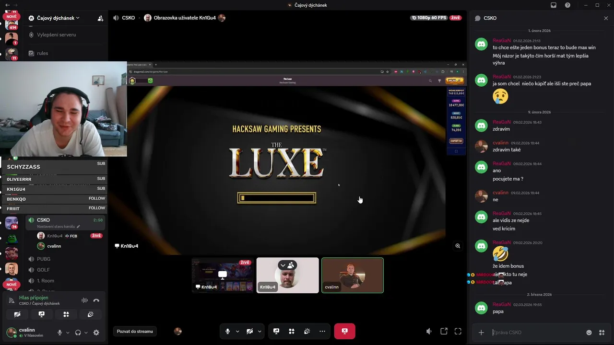Click the message 'pocujete ma ?'

508,179
